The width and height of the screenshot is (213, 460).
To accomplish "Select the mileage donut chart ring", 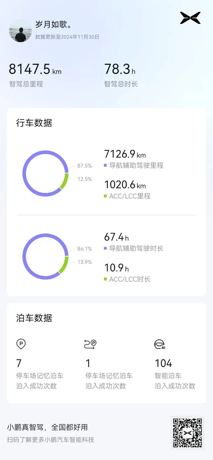I will pos(45,173).
